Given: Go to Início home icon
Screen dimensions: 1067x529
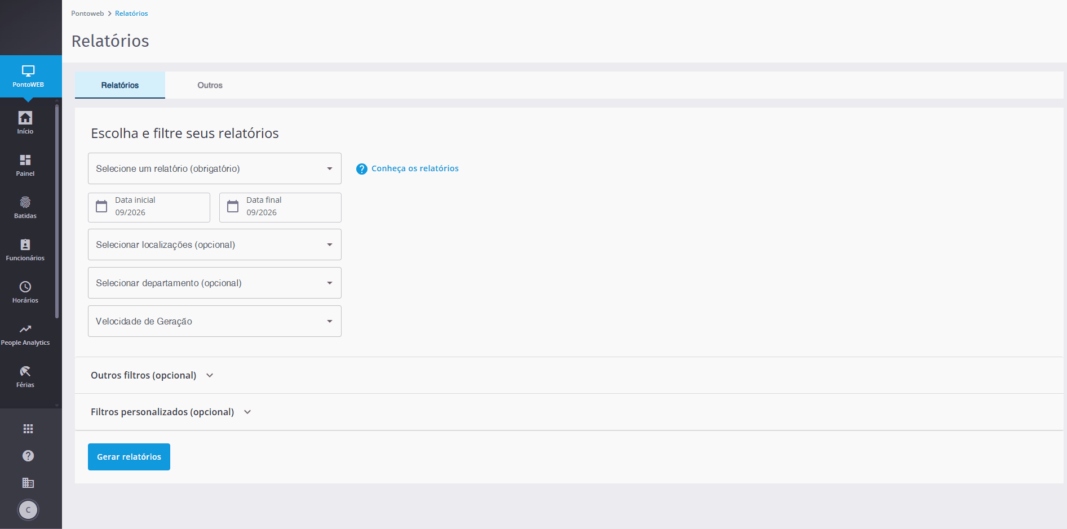Looking at the screenshot, I should [25, 117].
